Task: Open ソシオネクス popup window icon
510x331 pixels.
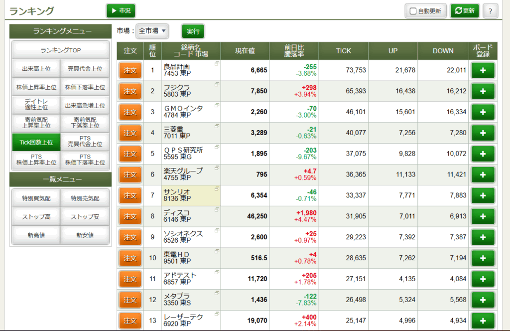Action: (x=217, y=230)
